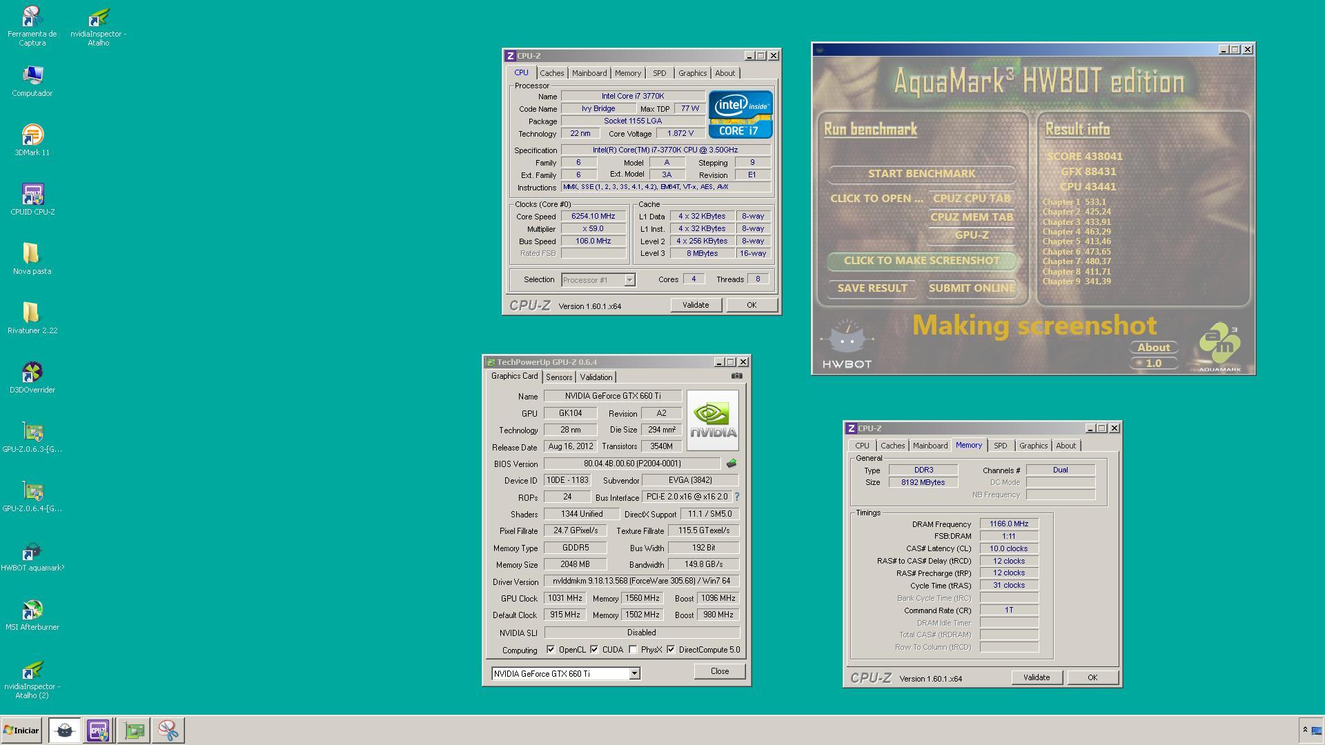Toggle OpenCL checkbox in GPU-Z

coord(551,649)
